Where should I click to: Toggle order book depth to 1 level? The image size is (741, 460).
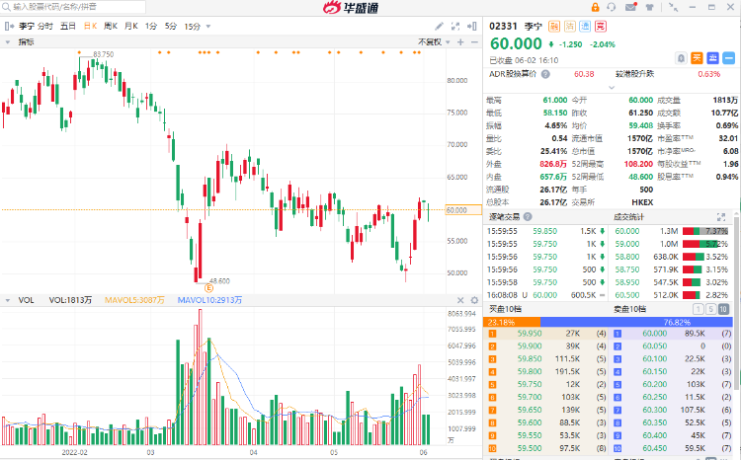coord(700,309)
